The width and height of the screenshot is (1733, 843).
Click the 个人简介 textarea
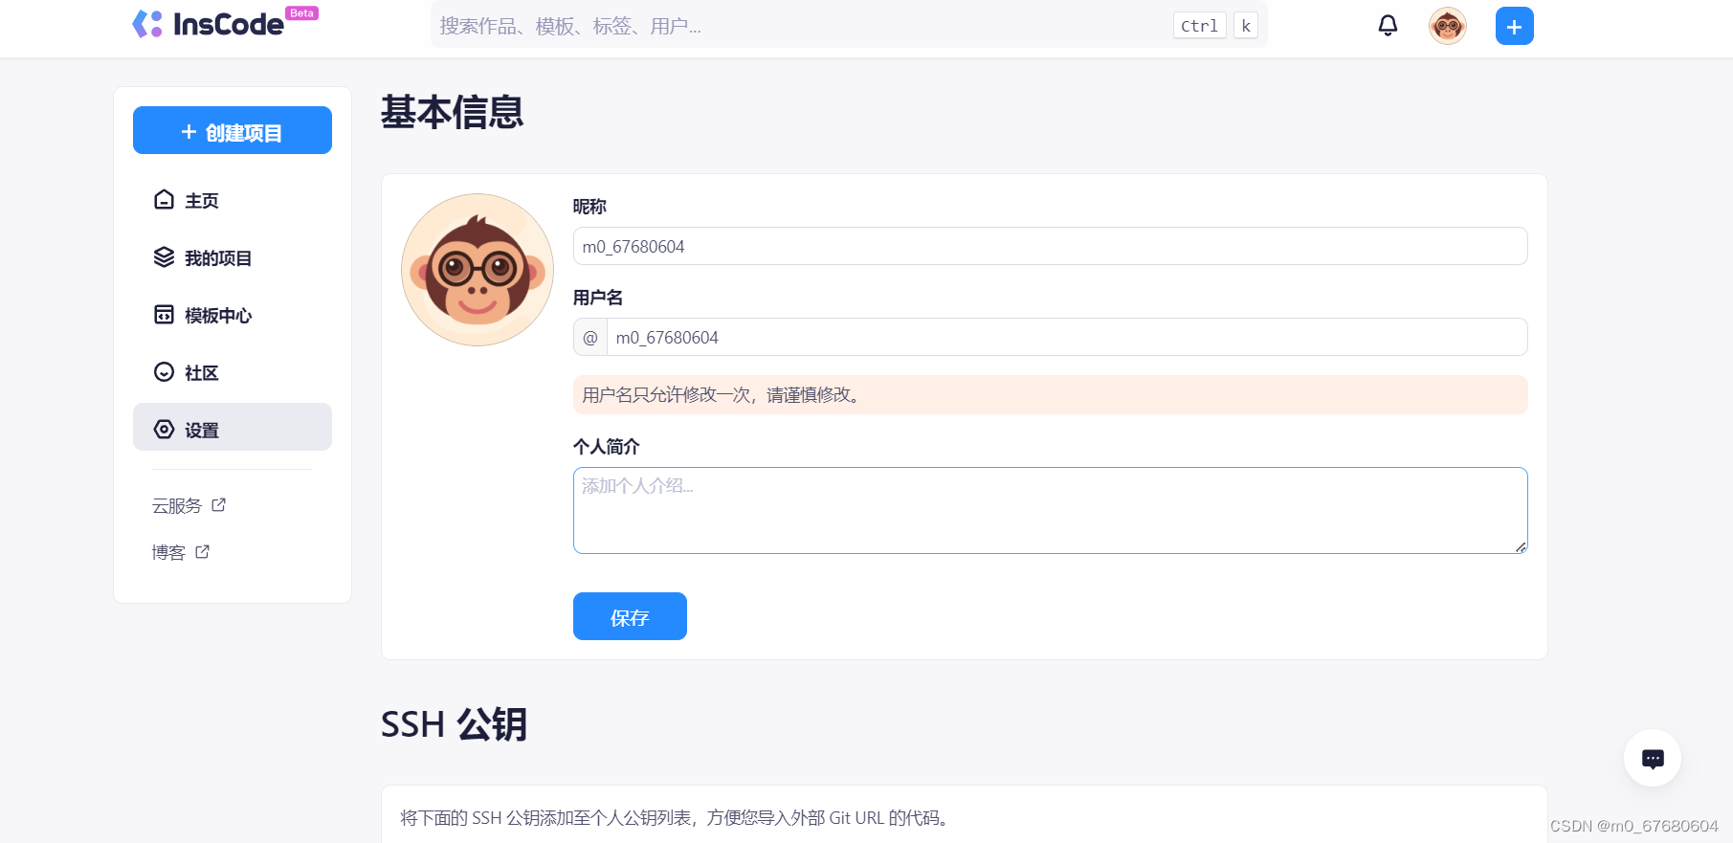pos(1050,510)
